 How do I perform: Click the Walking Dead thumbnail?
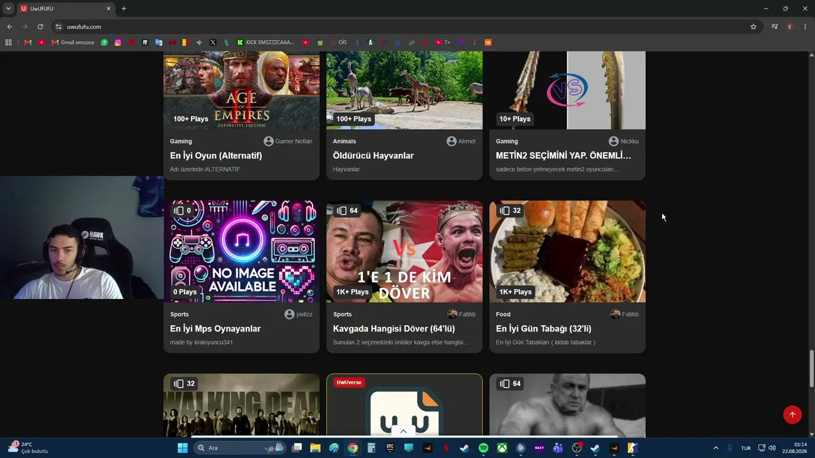point(241,405)
